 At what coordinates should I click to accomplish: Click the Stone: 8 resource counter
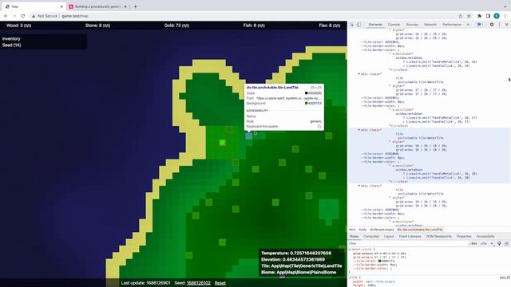click(97, 26)
